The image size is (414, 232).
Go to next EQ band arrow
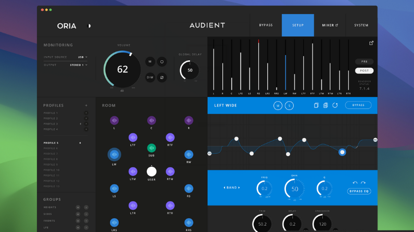point(239,187)
